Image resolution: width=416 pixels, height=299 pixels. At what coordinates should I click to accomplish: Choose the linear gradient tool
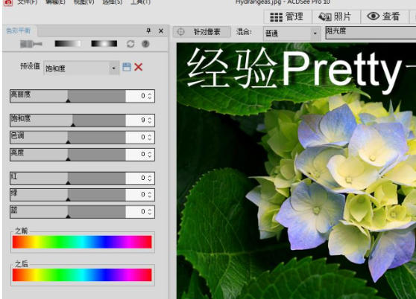pyautogui.click(x=68, y=44)
